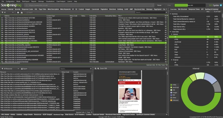Switch to the Meta Description tab
This screenshot has height=118, width=223.
point(53,9)
